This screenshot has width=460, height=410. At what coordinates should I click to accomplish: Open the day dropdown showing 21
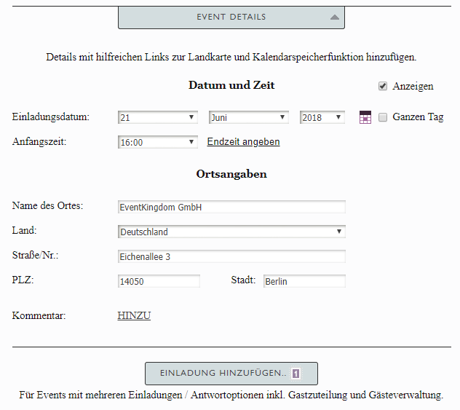(158, 117)
